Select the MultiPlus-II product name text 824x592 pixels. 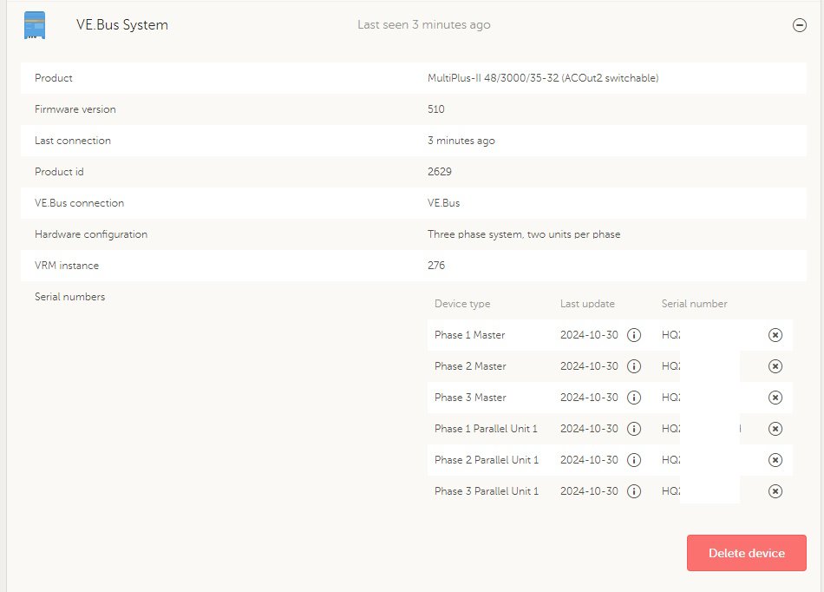tap(543, 78)
